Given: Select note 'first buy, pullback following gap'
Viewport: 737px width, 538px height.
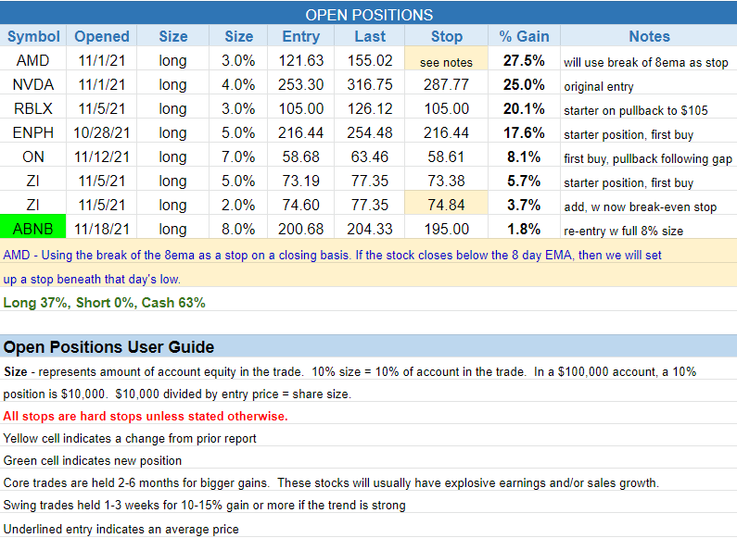Looking at the screenshot, I should [648, 158].
